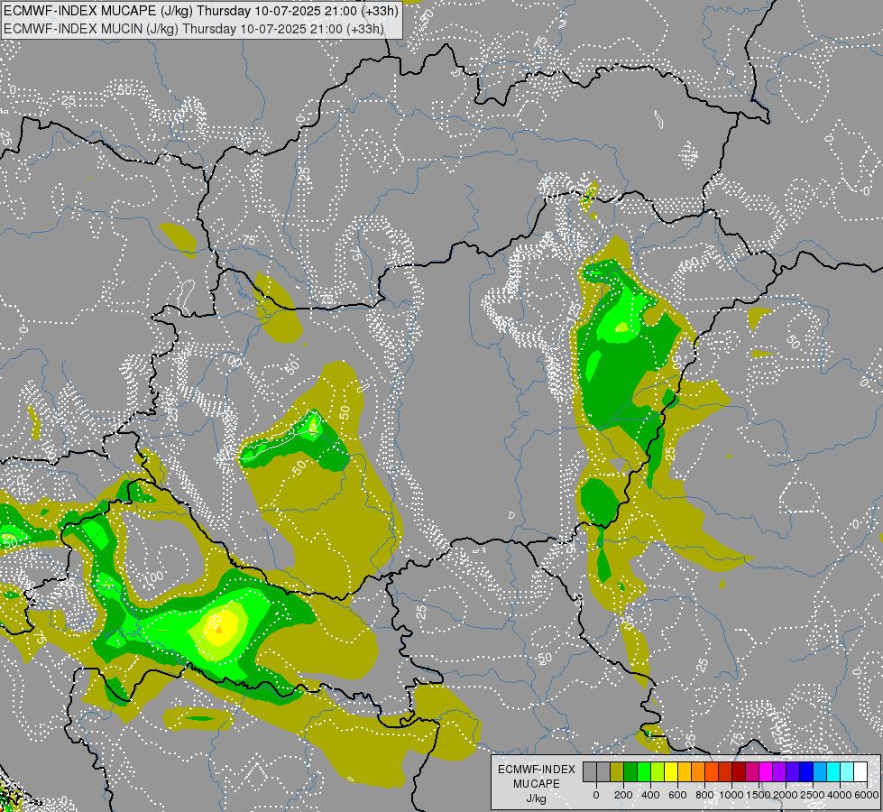Pick the pure yellow legend swatch

(671, 772)
